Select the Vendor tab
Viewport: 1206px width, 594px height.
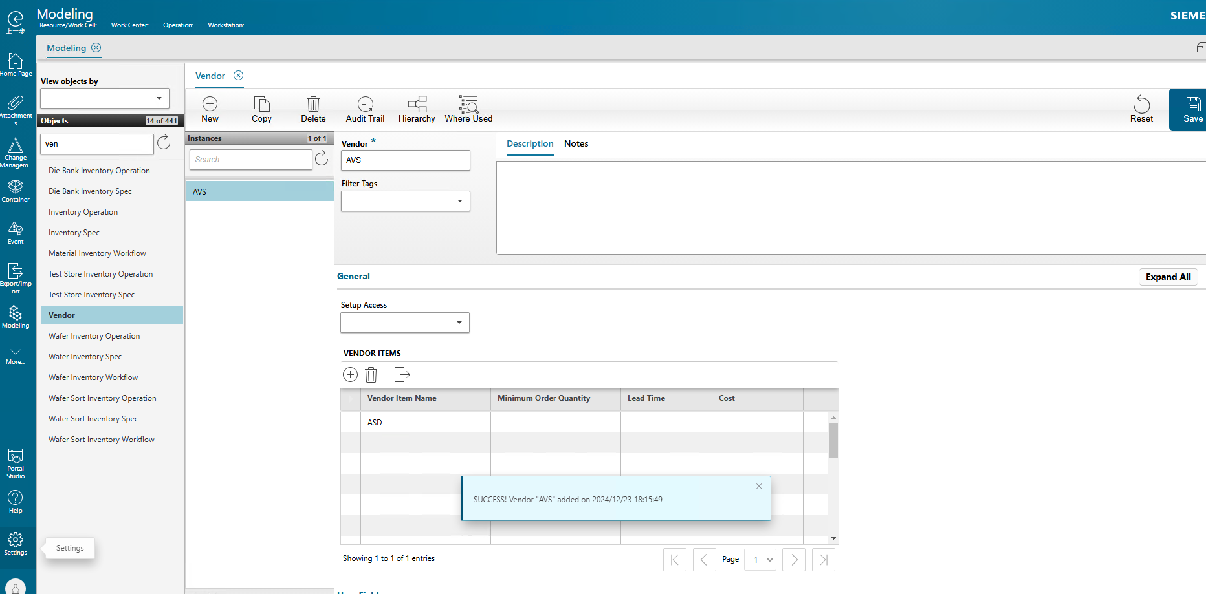click(x=210, y=76)
